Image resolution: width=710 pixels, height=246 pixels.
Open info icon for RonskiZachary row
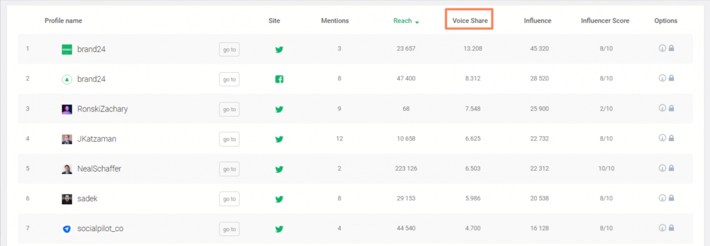point(662,108)
